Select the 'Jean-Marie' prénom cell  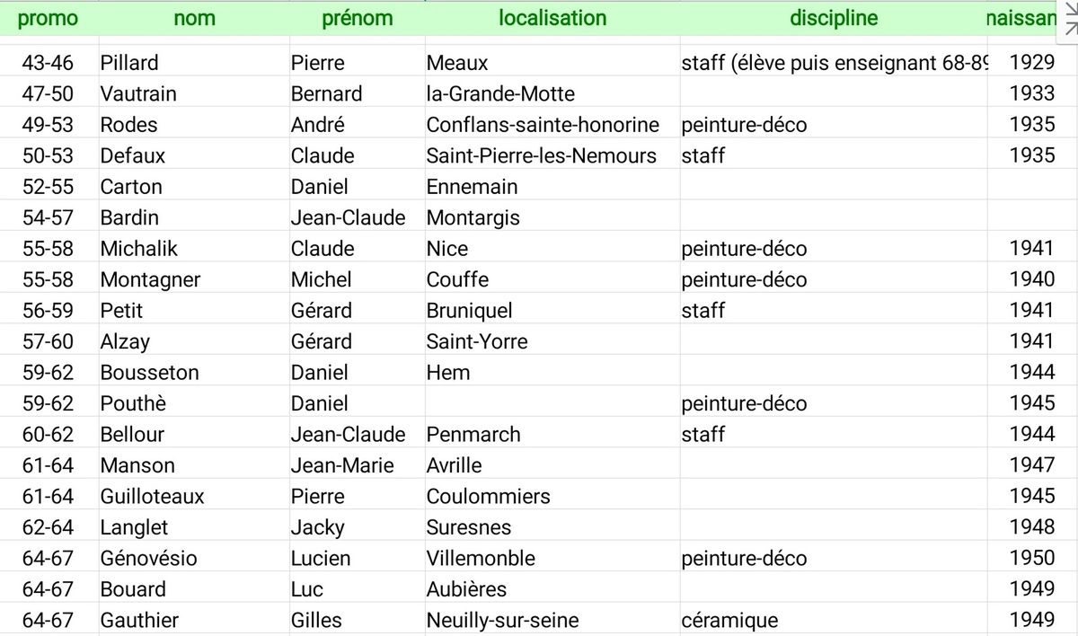click(358, 465)
